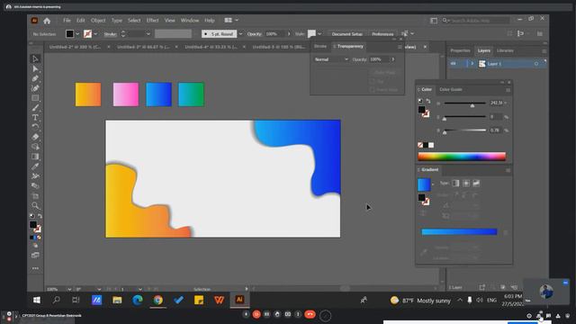Open the stroke weight dropdown
The width and height of the screenshot is (576, 324).
[x=148, y=34]
